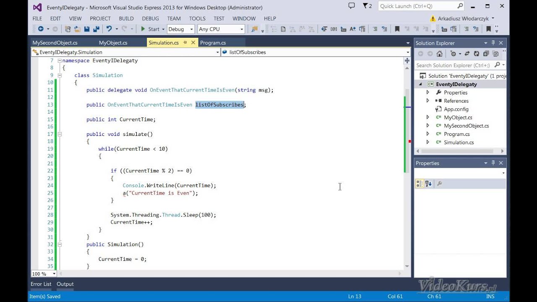Open the DEBUG menu
Viewport: 537px width, 302px height.
[150, 18]
